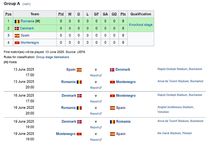The width and height of the screenshot is (206, 142).
Task: Open Anghel Iordănescu Stadium link
Action: (x=176, y=107)
